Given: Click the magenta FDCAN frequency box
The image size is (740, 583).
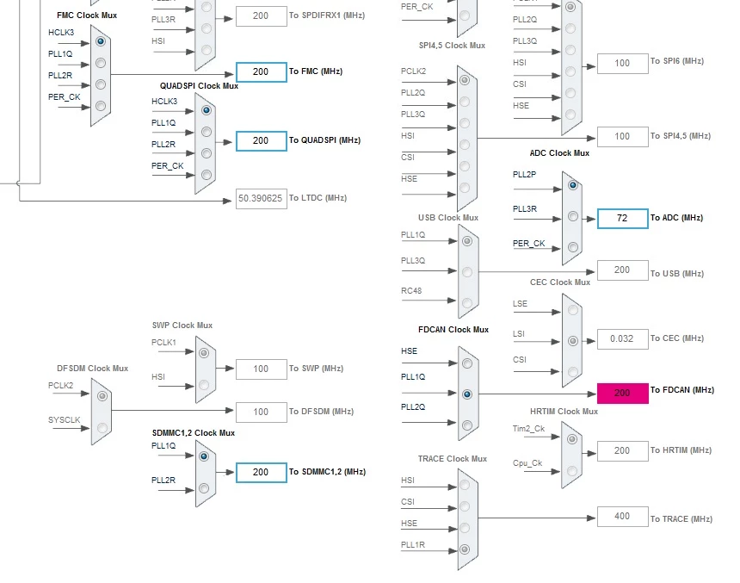Looking at the screenshot, I should coord(622,393).
